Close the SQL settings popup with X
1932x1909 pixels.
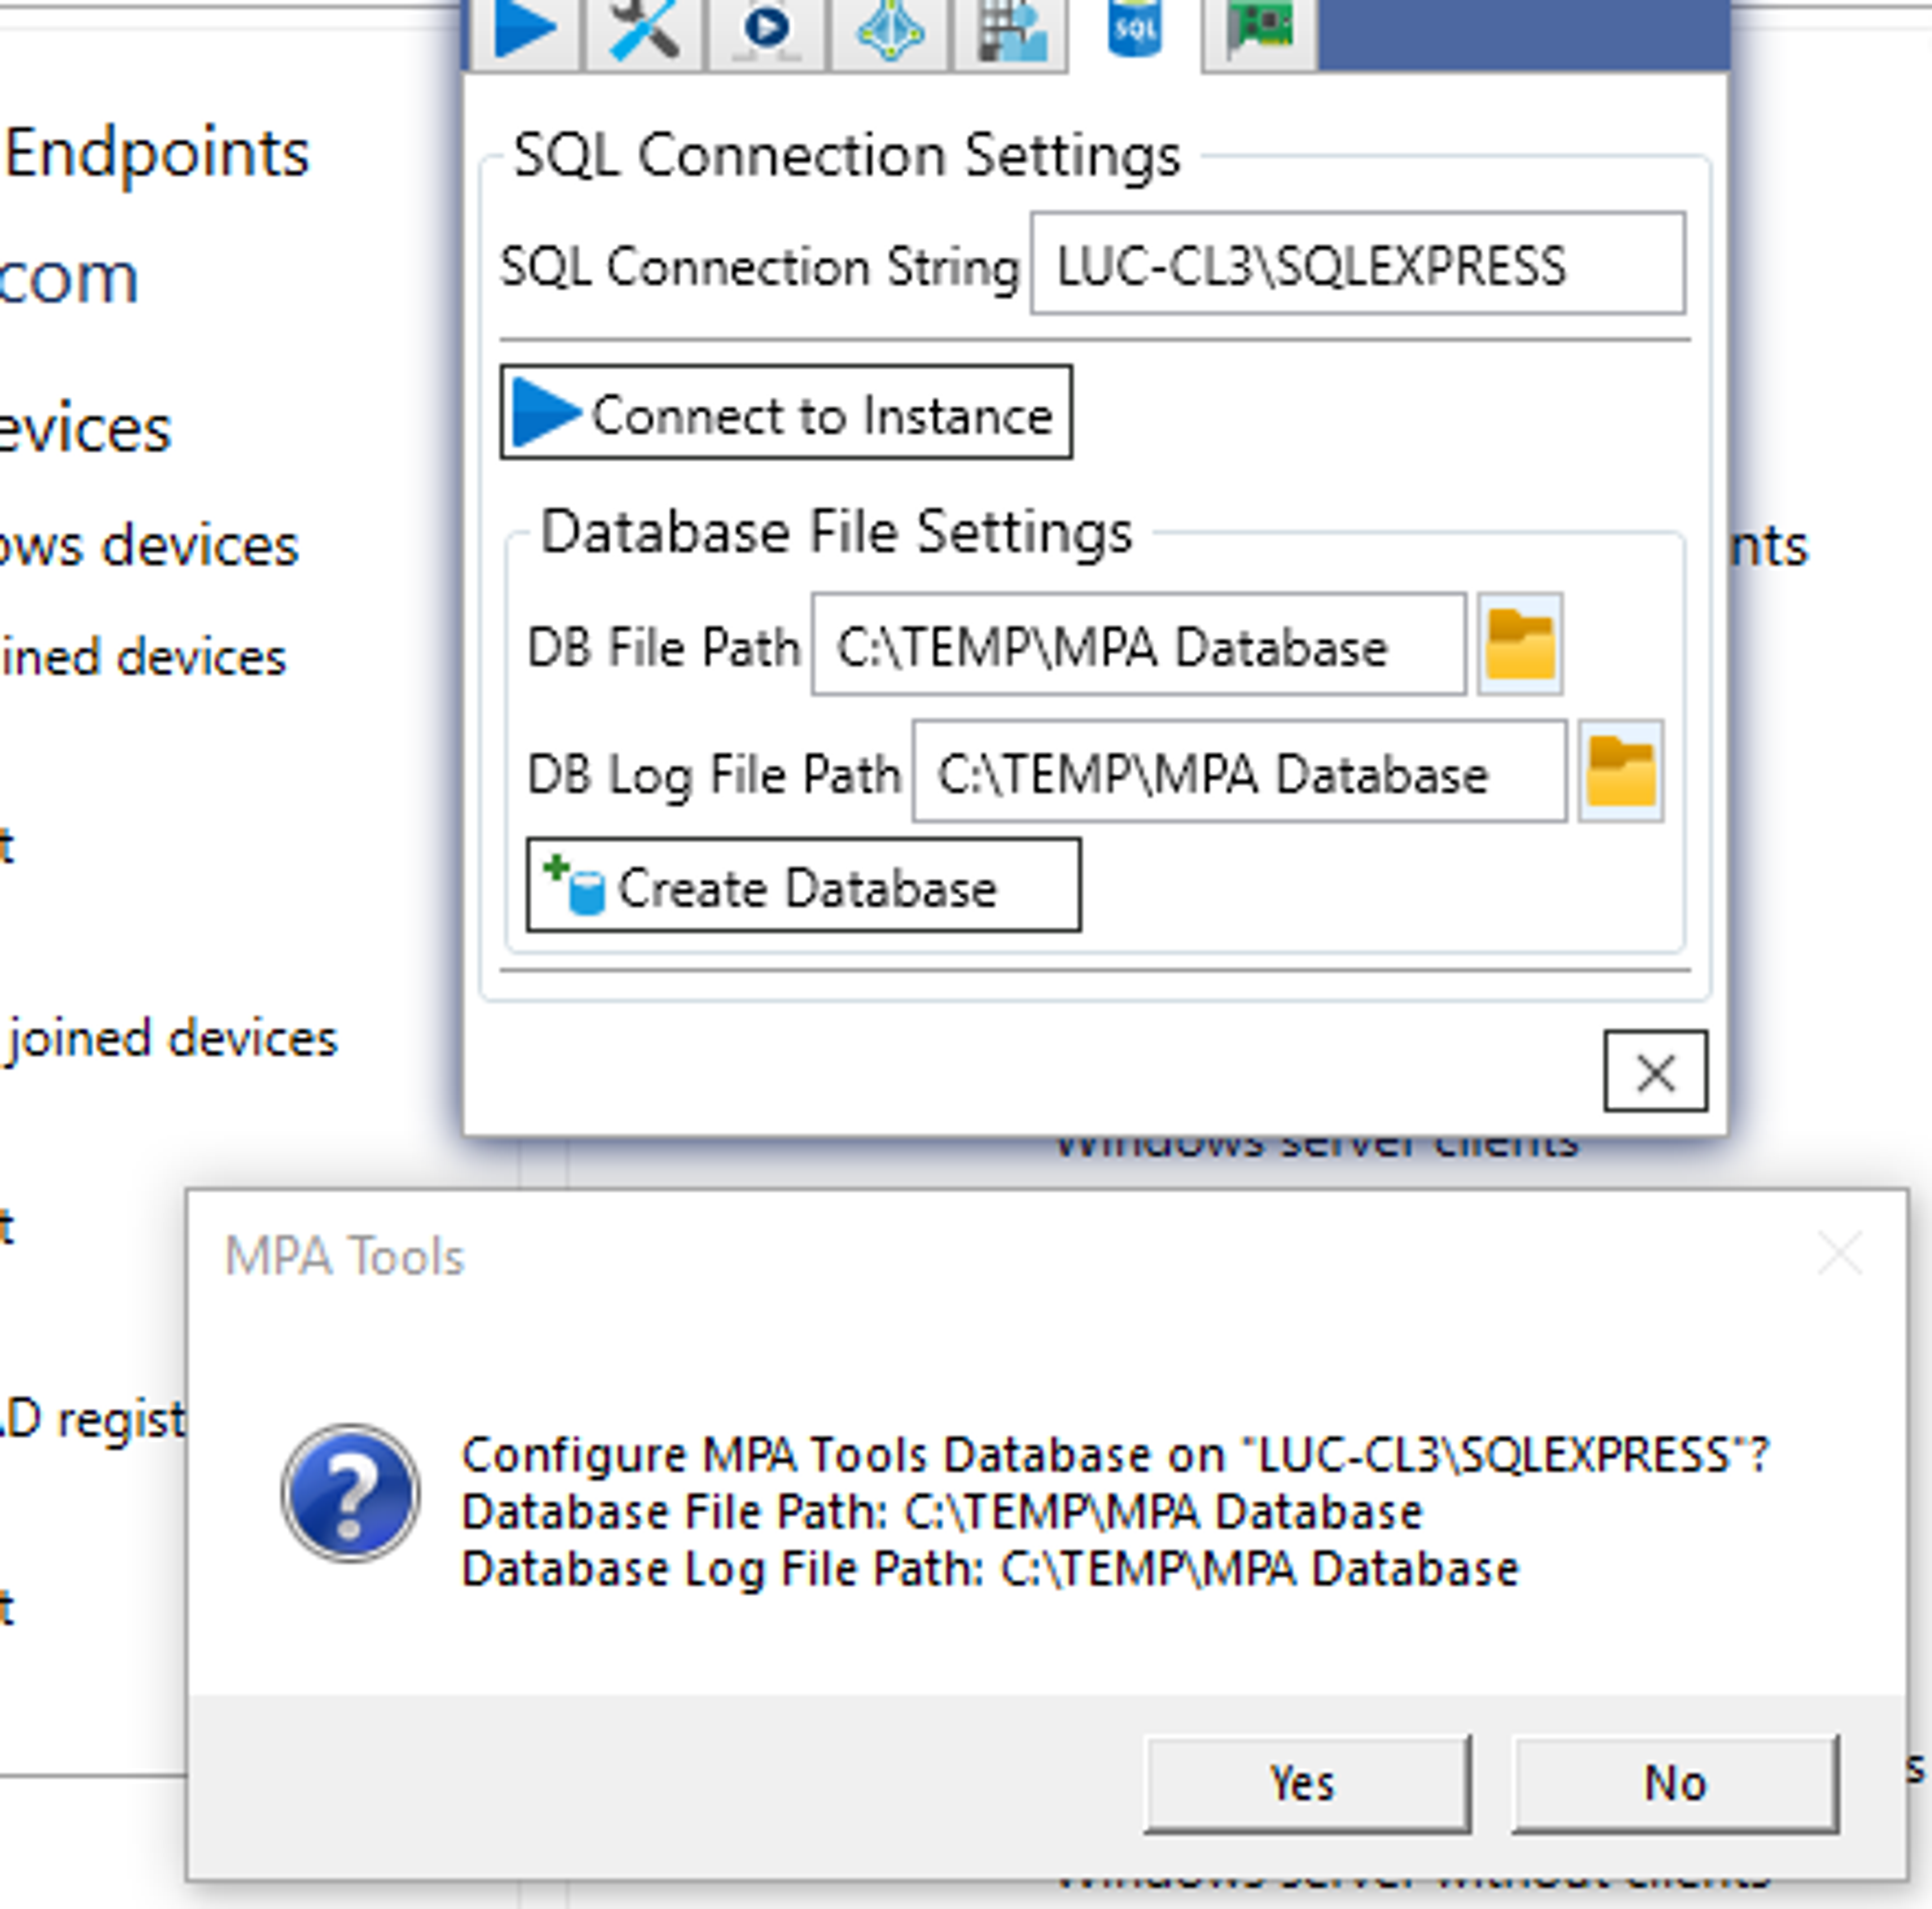coord(1656,1072)
